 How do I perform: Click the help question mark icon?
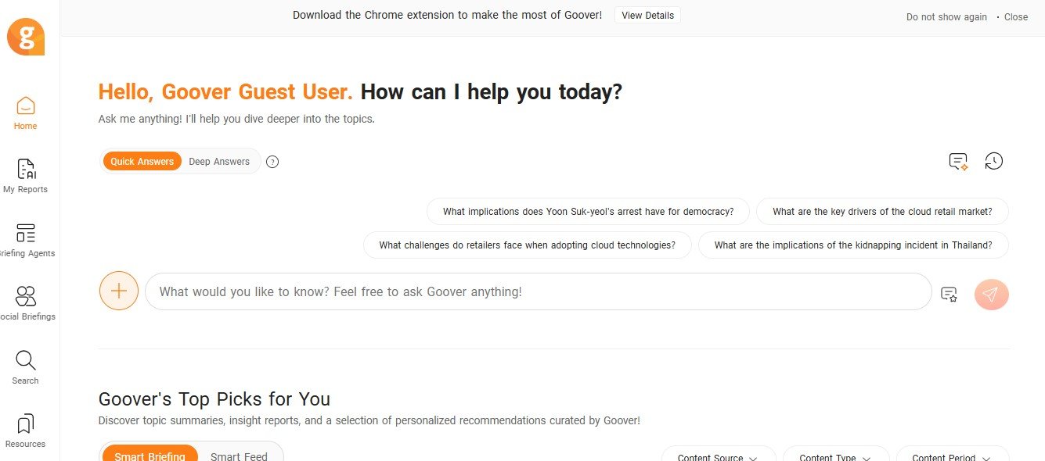tap(272, 162)
